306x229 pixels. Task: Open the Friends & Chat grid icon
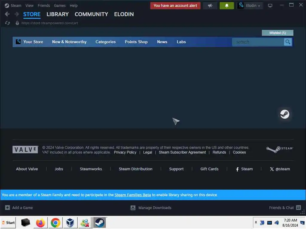click(299, 208)
